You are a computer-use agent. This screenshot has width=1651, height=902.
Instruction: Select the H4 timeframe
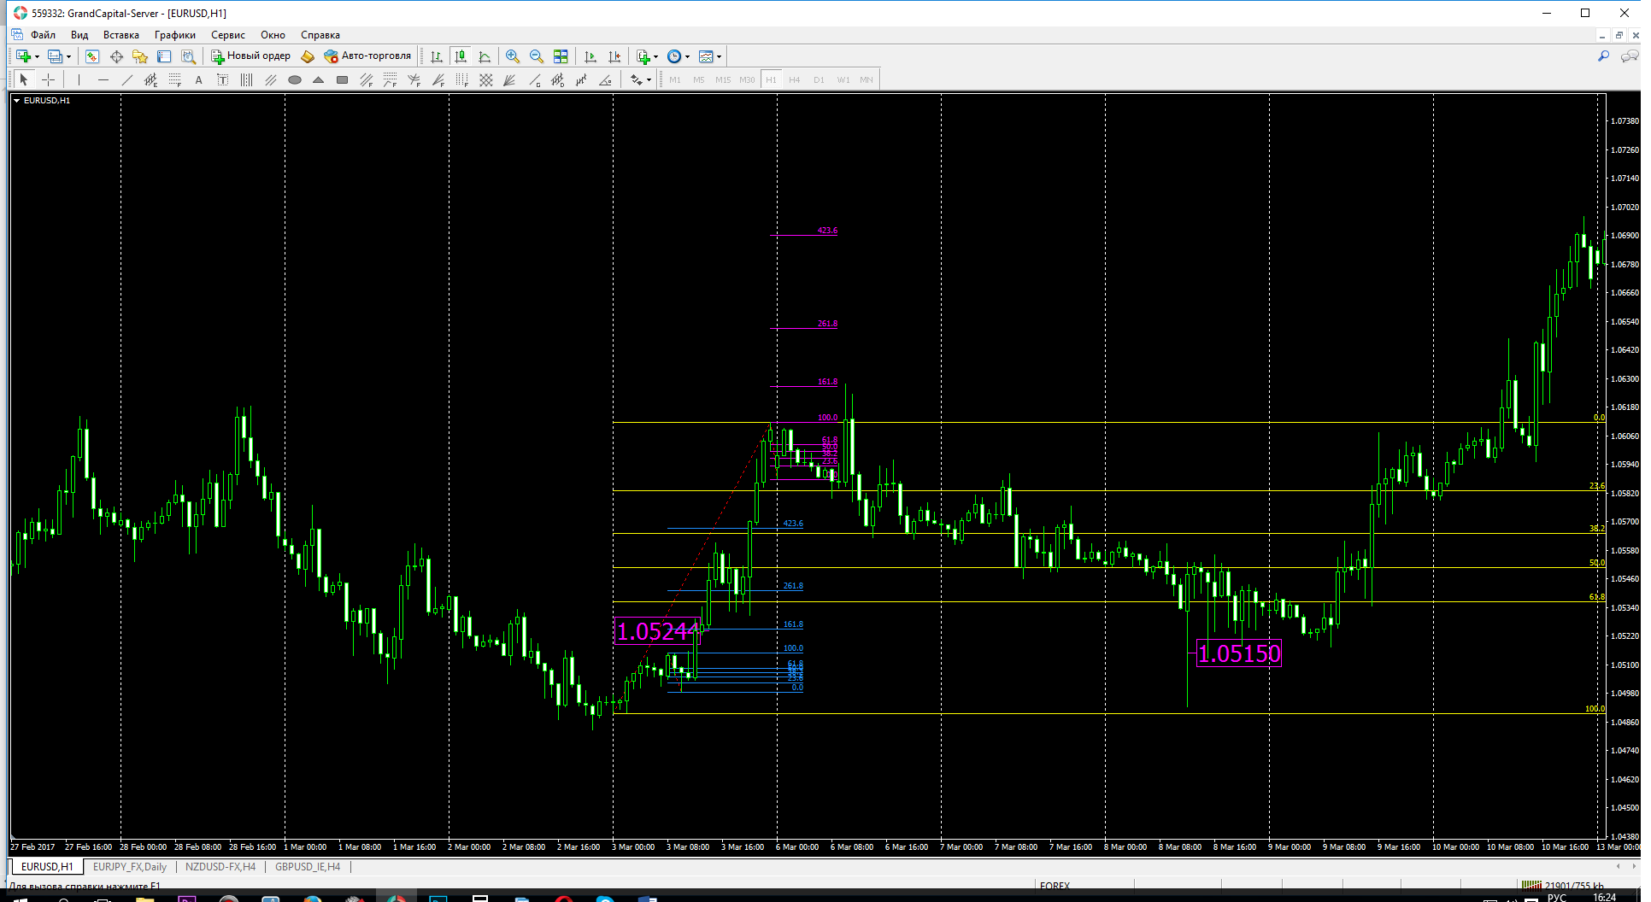tap(795, 80)
